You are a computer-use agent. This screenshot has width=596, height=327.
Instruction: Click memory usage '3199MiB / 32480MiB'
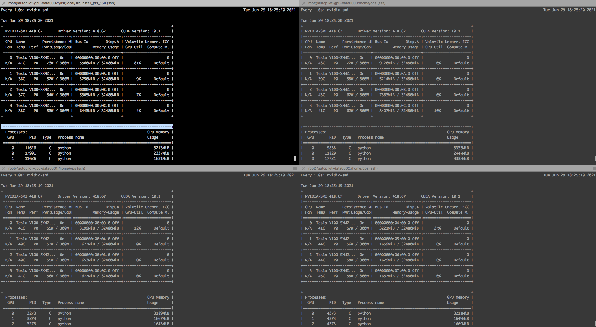point(99,228)
